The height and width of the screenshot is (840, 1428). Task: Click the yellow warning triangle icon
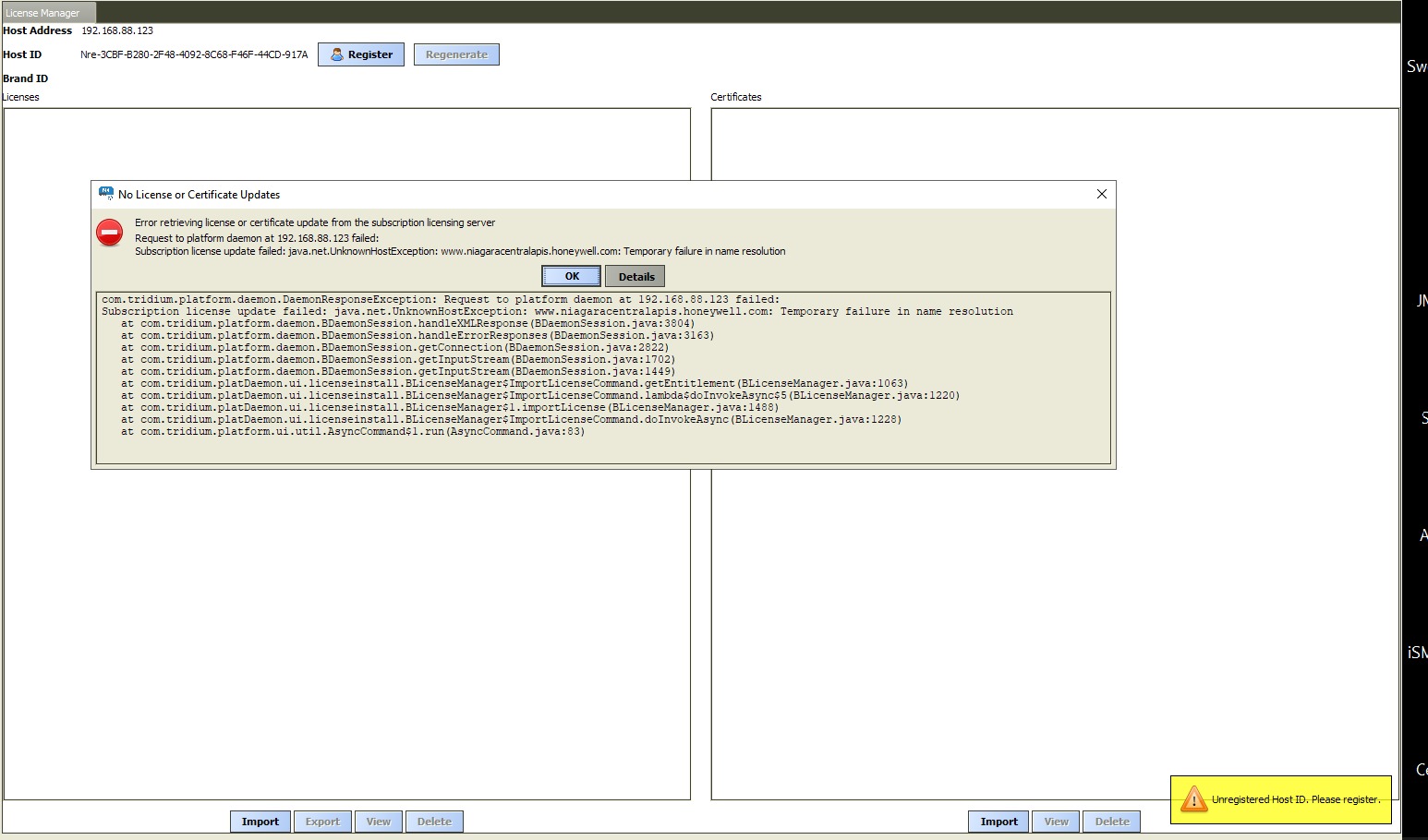(1193, 799)
